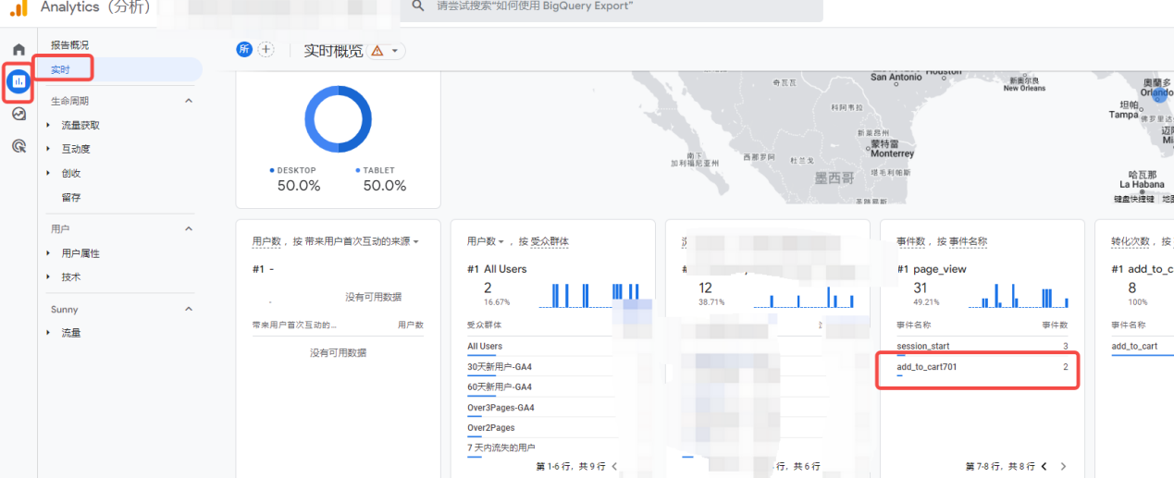Click the blue 所 all-users badge
The image size is (1174, 478).
tap(244, 49)
